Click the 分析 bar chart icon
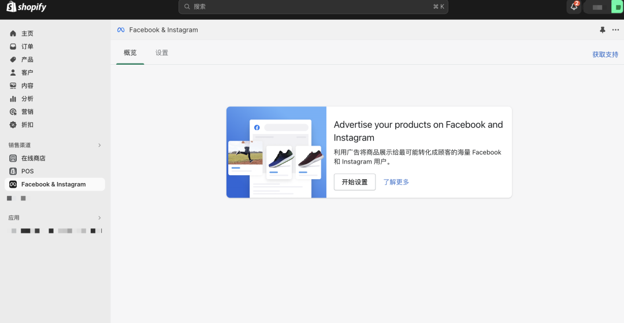Screen dimensions: 624x323 13,99
